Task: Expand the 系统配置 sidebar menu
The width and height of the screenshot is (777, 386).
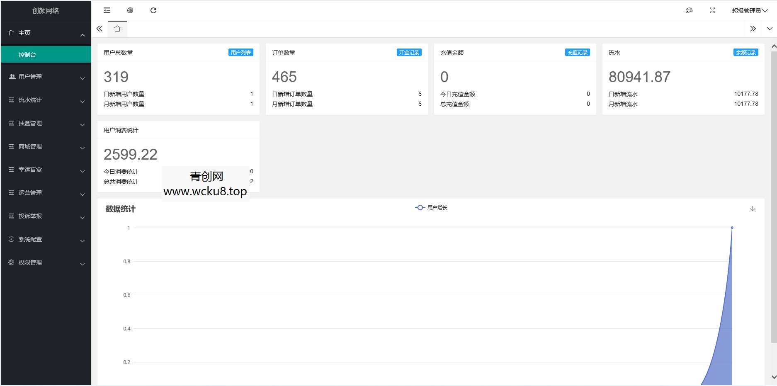Action: (x=46, y=239)
